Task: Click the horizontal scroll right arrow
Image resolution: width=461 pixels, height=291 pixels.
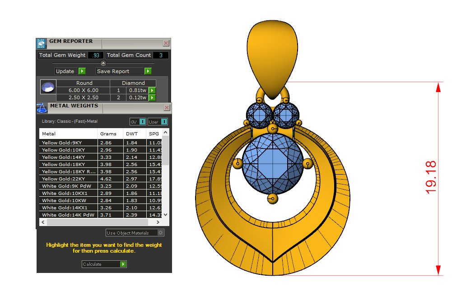Action: (158, 222)
